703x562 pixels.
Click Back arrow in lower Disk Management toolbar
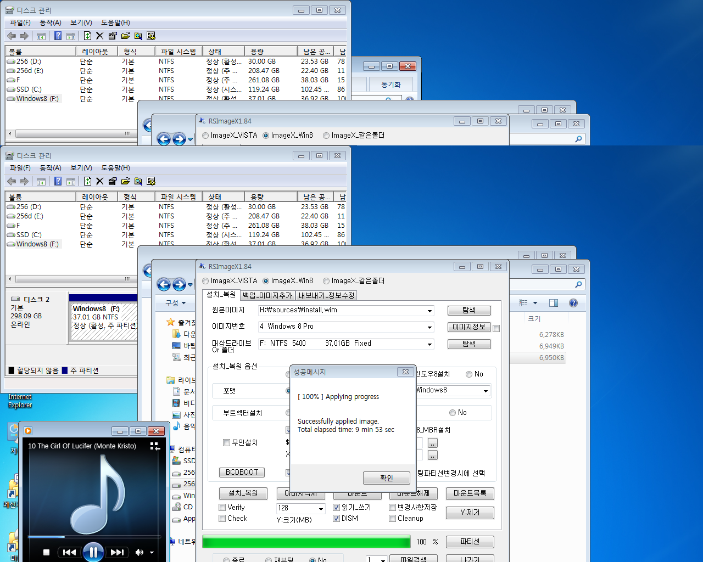pos(12,181)
